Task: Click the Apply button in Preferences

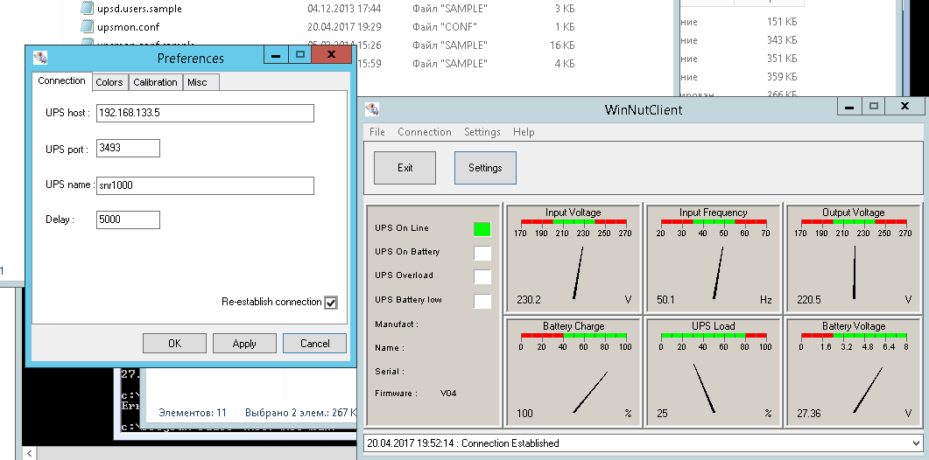Action: tap(244, 344)
